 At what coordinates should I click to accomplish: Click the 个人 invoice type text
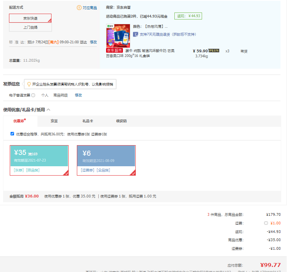[45, 95]
